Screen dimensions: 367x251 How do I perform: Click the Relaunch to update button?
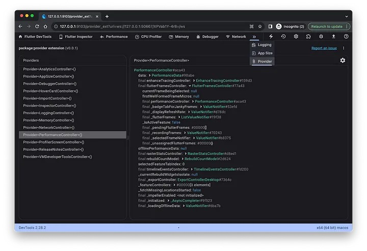click(x=329, y=26)
